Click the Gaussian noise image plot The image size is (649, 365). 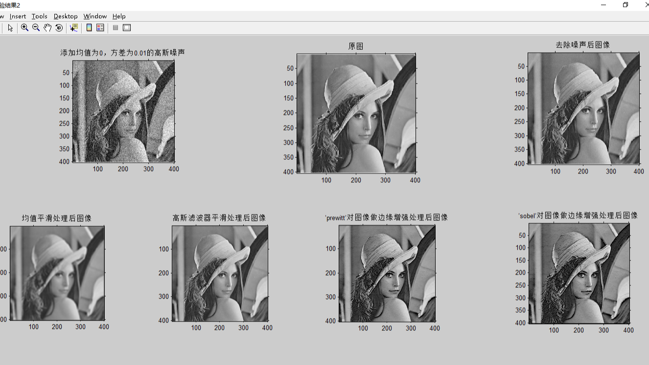pyautogui.click(x=123, y=111)
